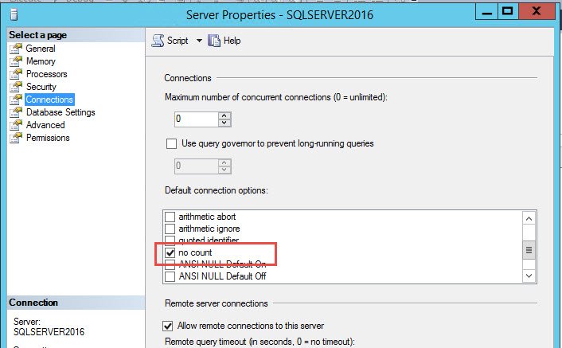The image size is (562, 348).
Task: Open the Memory page
Action: click(41, 61)
